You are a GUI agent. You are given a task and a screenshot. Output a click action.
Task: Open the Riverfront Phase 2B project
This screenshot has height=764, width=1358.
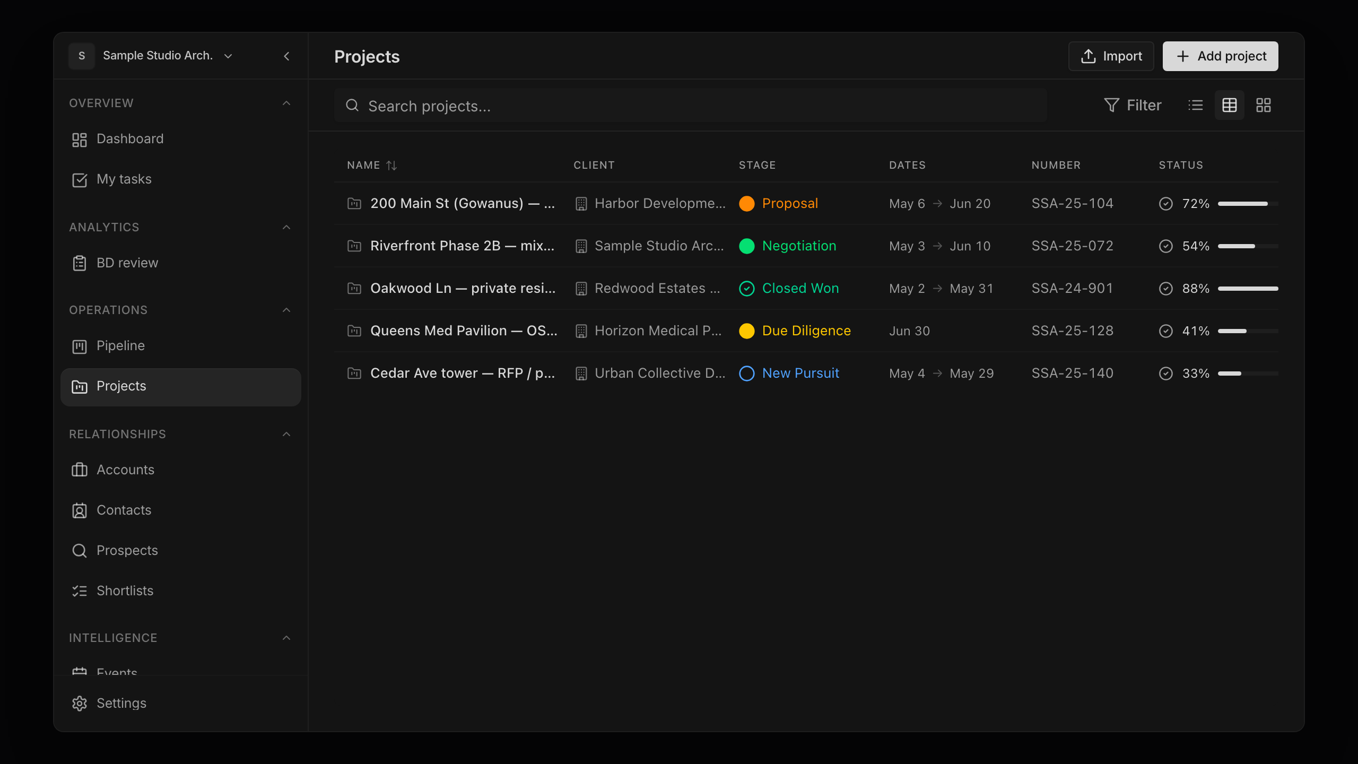click(463, 246)
